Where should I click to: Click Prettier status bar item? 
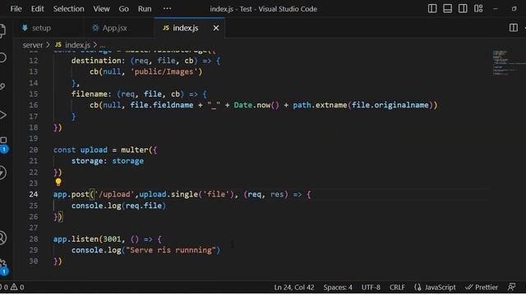[482, 288]
